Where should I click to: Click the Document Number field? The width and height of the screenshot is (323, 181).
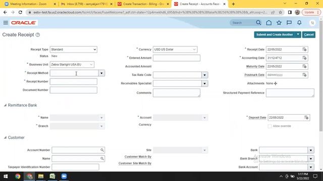pyautogui.click(x=73, y=90)
